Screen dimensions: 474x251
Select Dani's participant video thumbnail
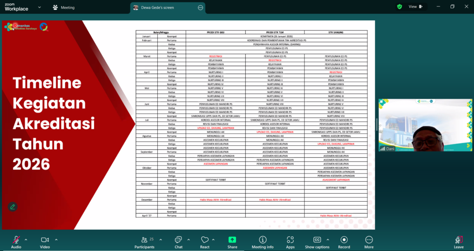pyautogui.click(x=425, y=125)
